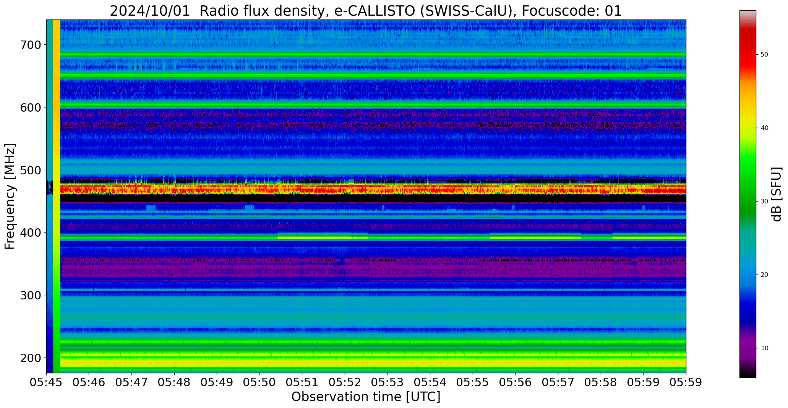Click the colorbar tick label 10

click(x=764, y=348)
